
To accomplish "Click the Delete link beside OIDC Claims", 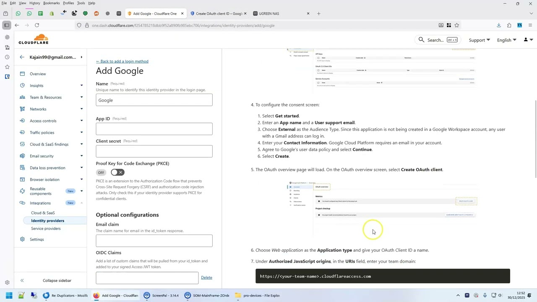I will pos(206,277).
